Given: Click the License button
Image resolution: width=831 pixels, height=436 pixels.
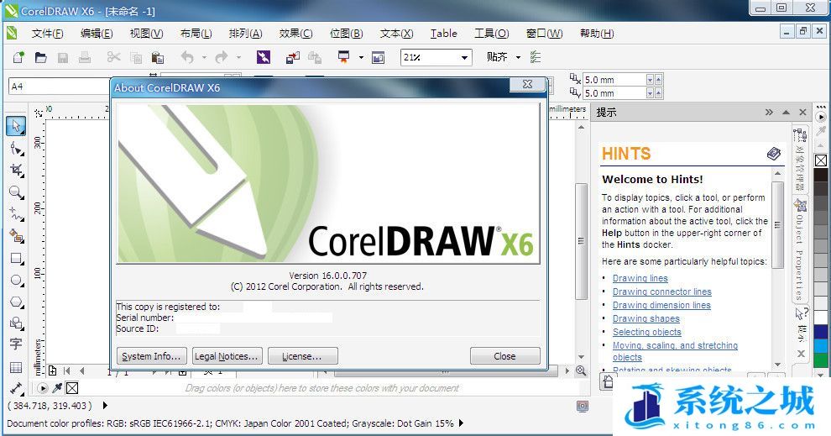Looking at the screenshot, I should [x=303, y=356].
